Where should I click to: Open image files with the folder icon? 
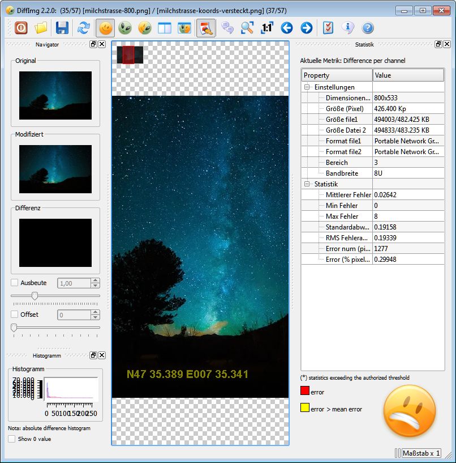tap(41, 28)
